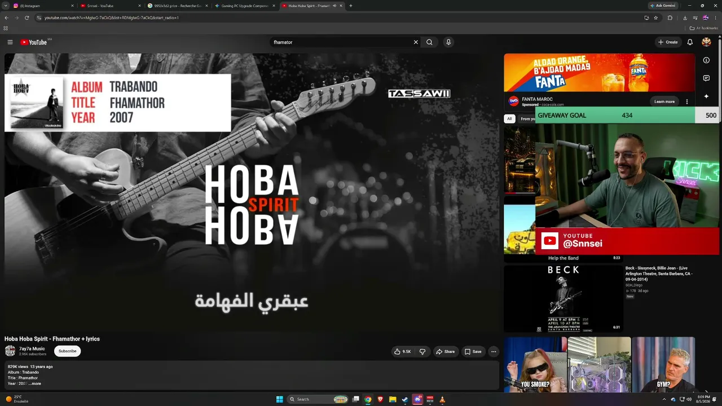
Task: Close the Instagram tab
Action: 72,6
